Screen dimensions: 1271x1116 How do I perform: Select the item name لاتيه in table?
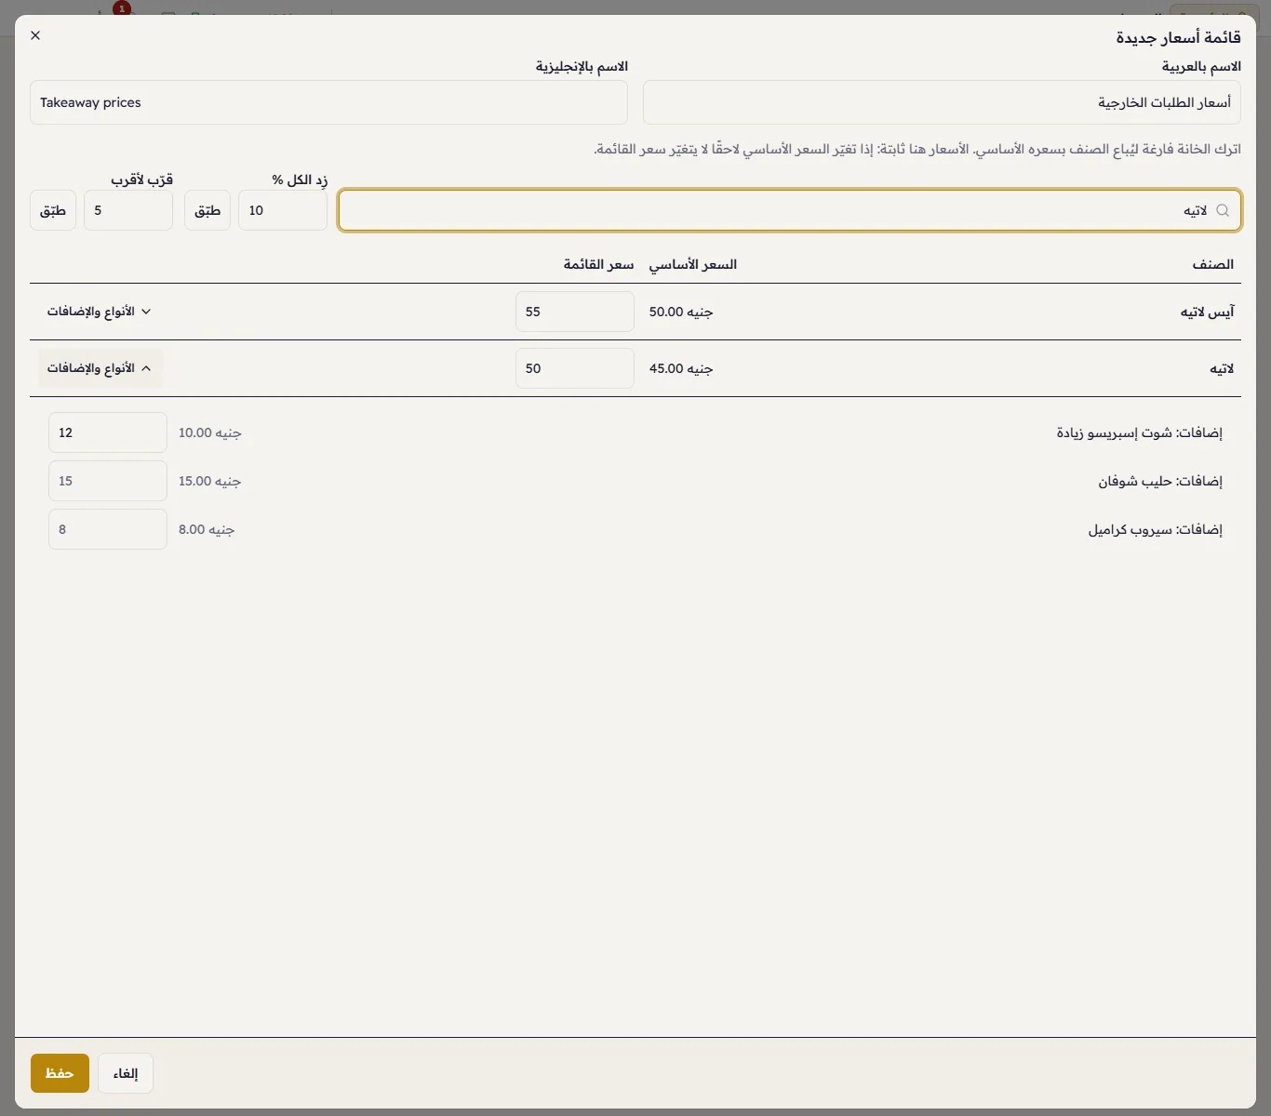coord(1222,368)
